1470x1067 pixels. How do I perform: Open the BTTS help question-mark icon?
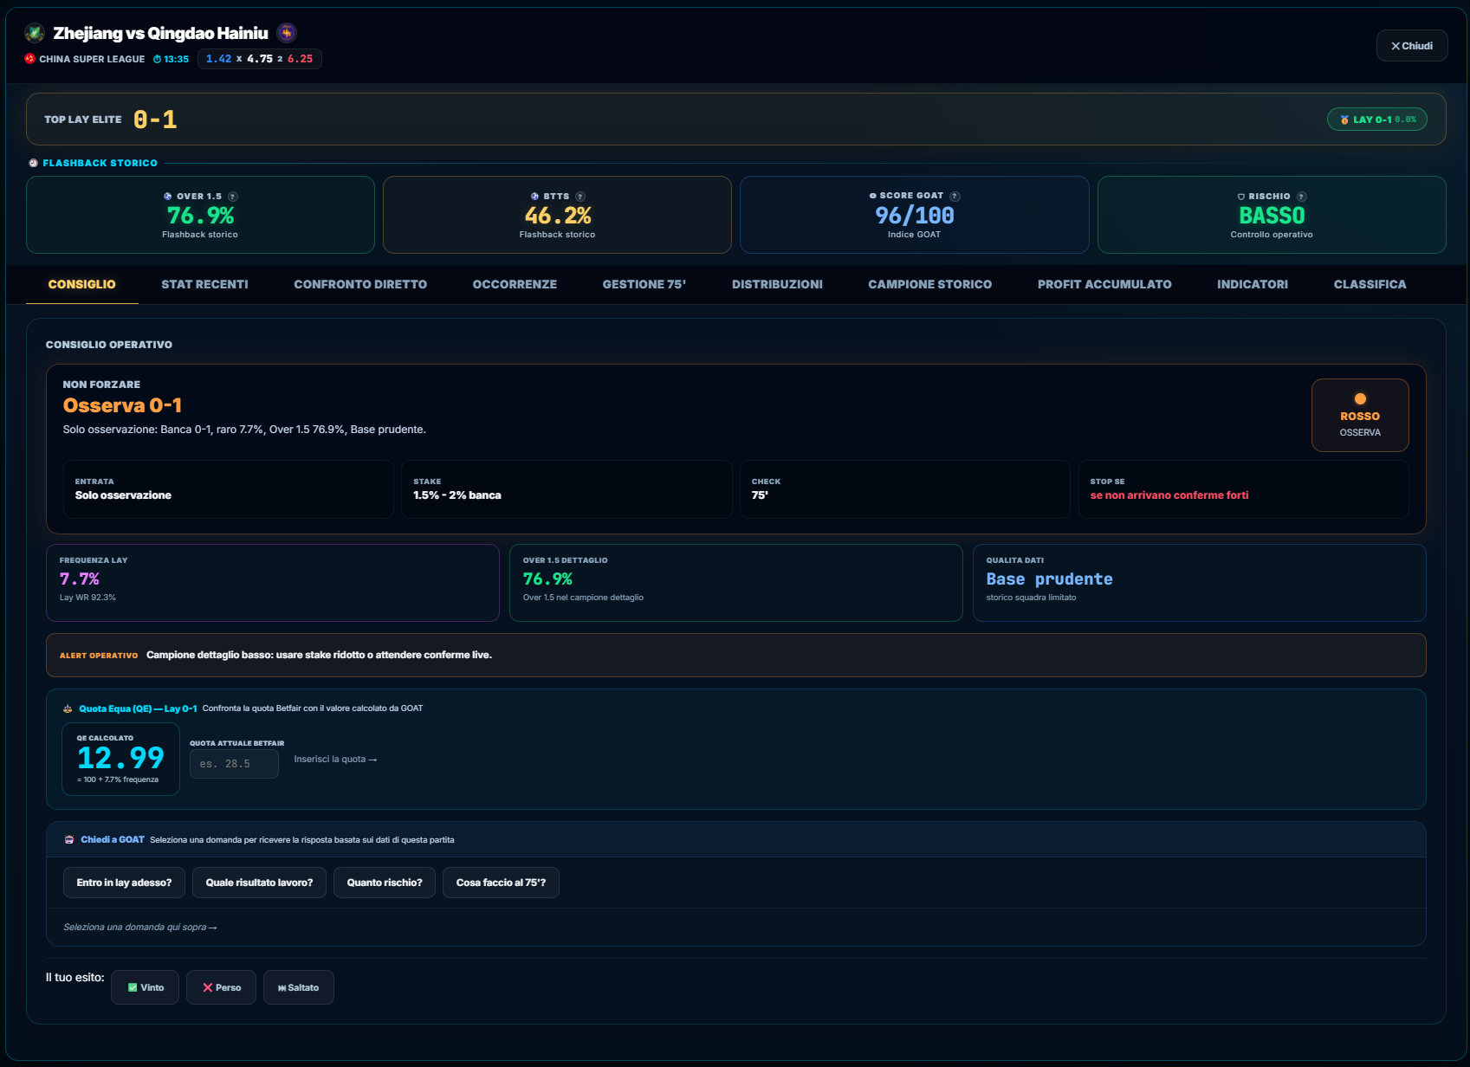click(580, 197)
